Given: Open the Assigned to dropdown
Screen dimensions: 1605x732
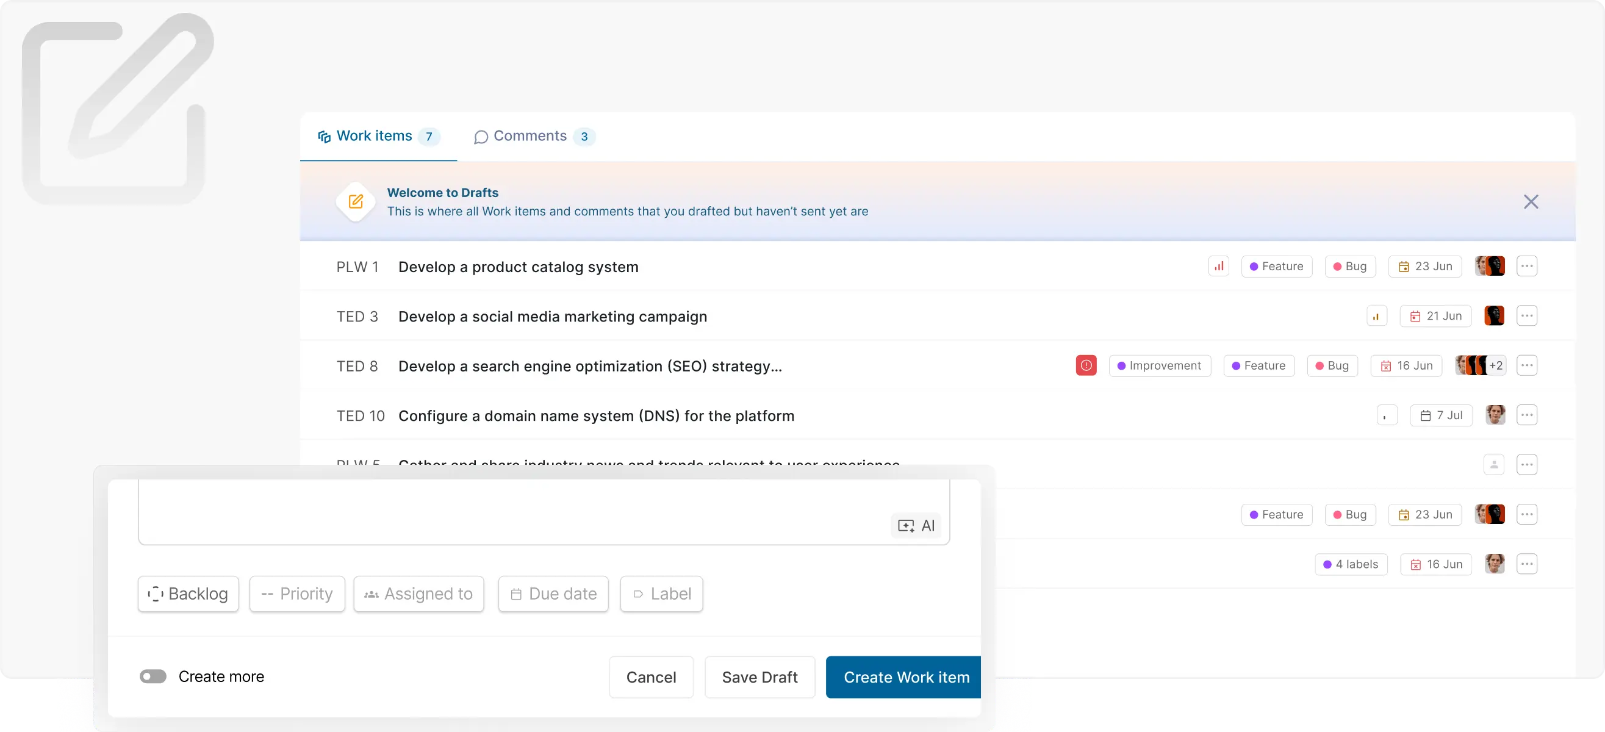Looking at the screenshot, I should tap(418, 594).
